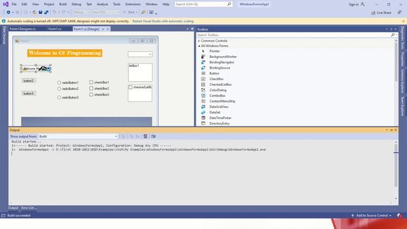Click the Toggle Word Wrap icon in Output
This screenshot has height=229, width=407.
[153, 136]
